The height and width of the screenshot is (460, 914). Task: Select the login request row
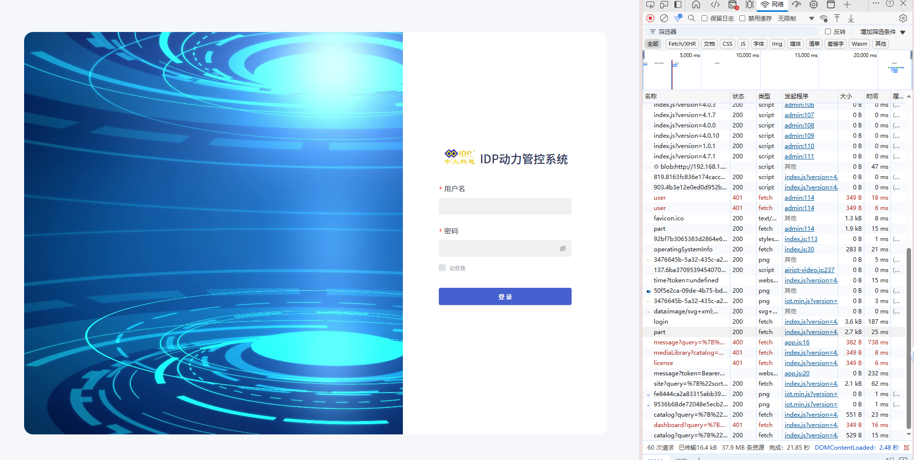(774, 322)
